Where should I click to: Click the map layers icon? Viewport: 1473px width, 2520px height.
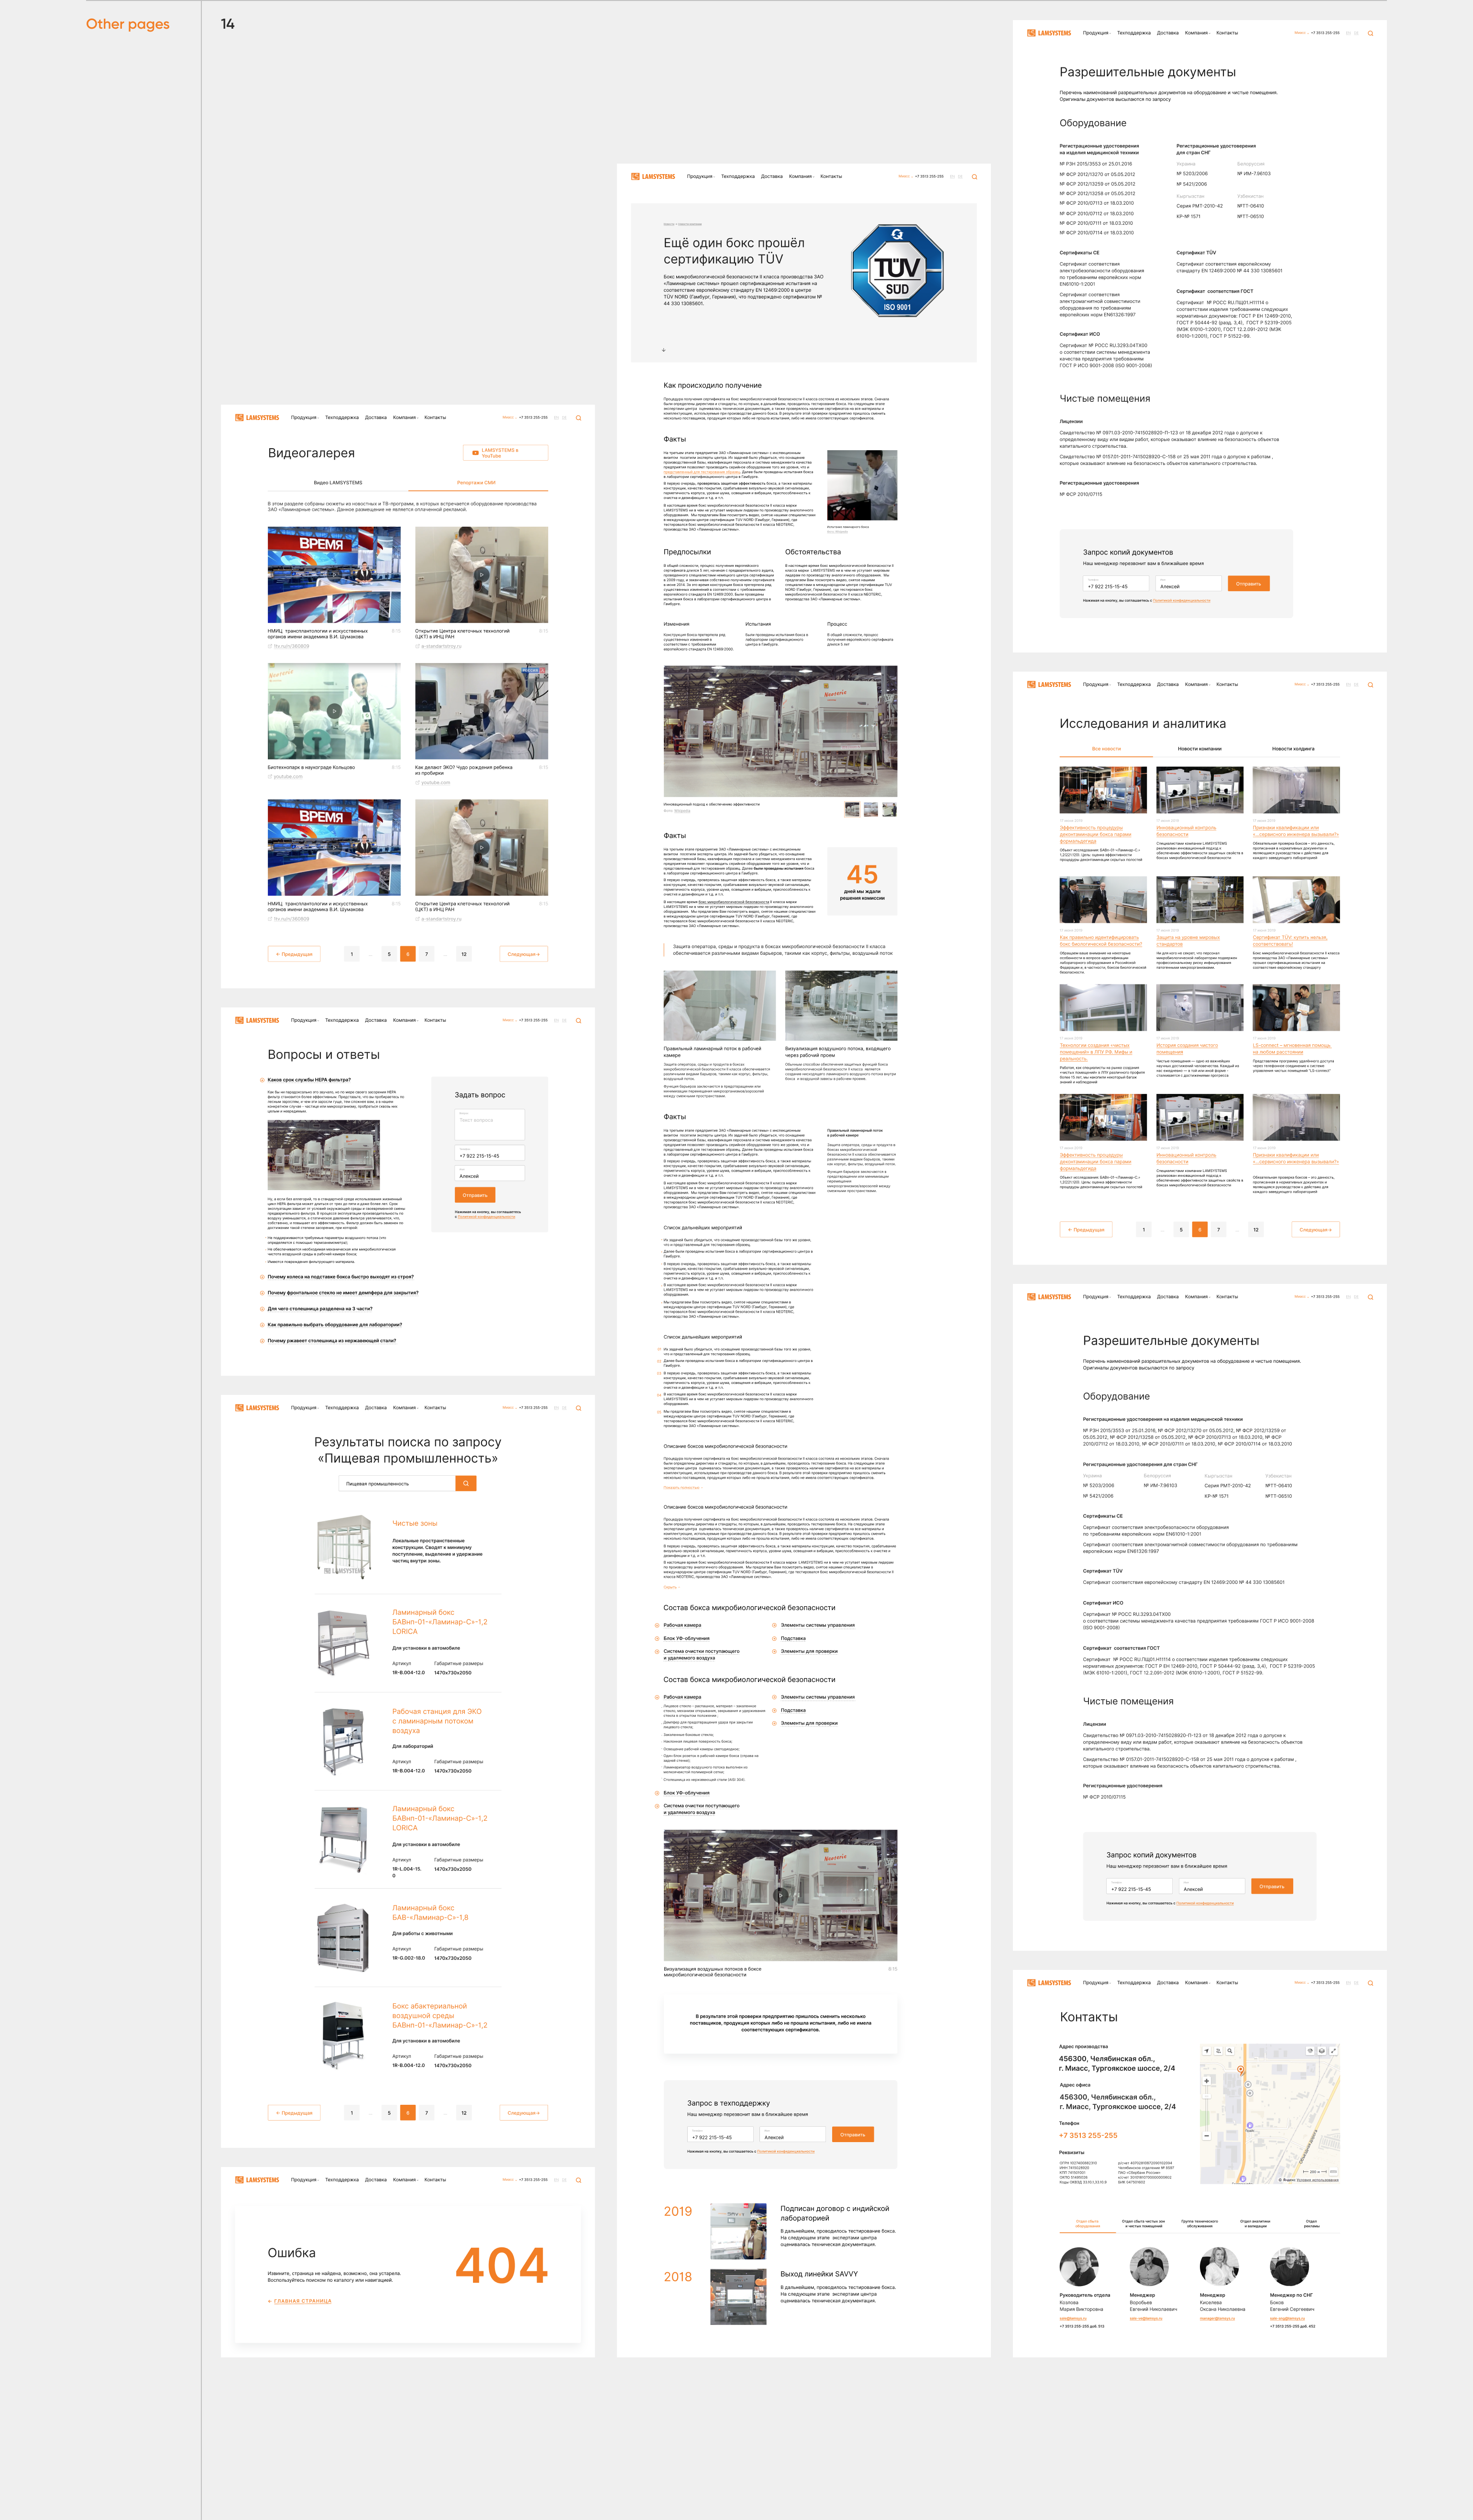point(1322,2051)
